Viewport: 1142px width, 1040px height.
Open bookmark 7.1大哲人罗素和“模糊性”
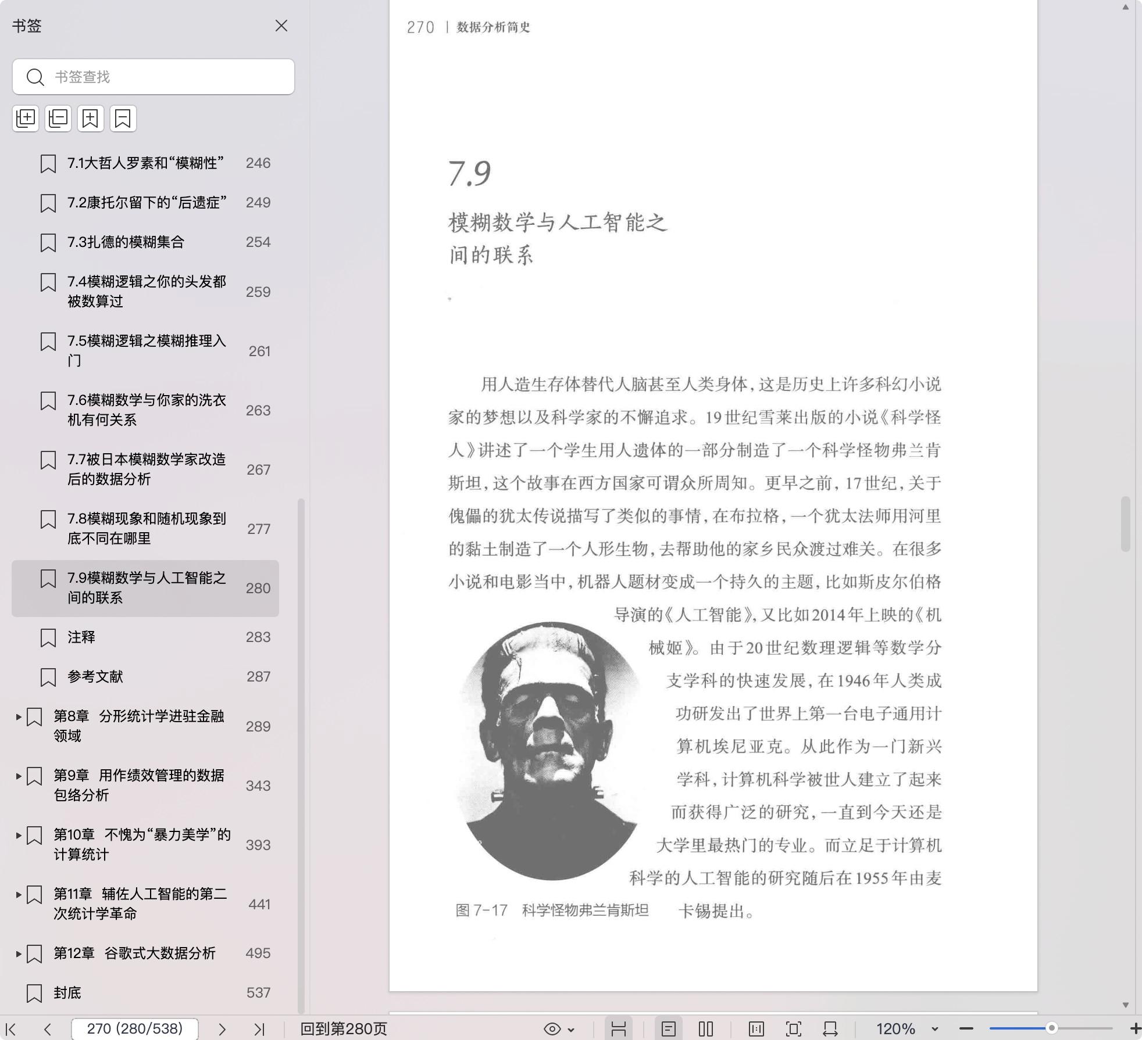pyautogui.click(x=145, y=163)
